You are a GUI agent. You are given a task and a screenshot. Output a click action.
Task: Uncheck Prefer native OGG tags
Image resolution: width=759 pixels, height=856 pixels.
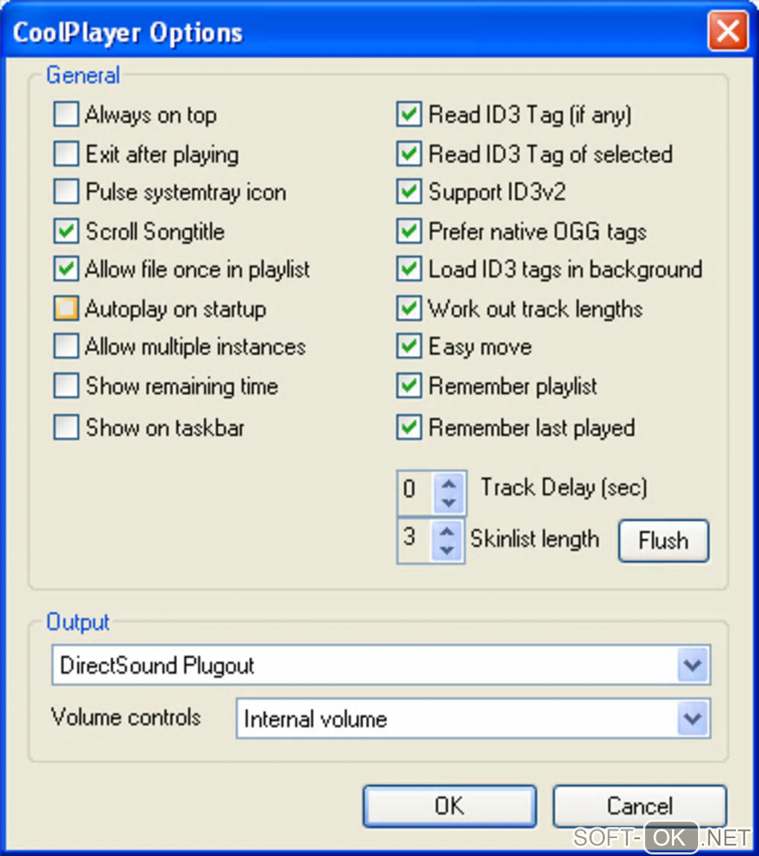click(x=409, y=231)
